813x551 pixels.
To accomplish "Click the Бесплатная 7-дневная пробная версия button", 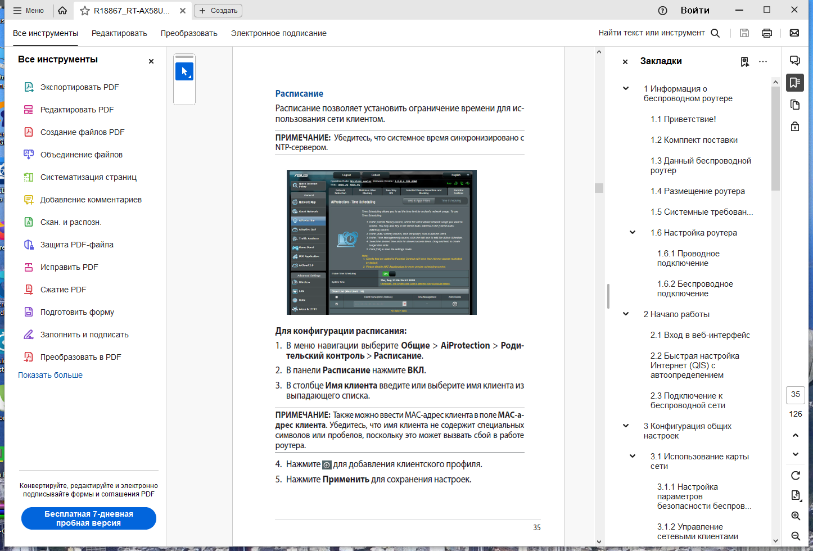I will pos(88,518).
